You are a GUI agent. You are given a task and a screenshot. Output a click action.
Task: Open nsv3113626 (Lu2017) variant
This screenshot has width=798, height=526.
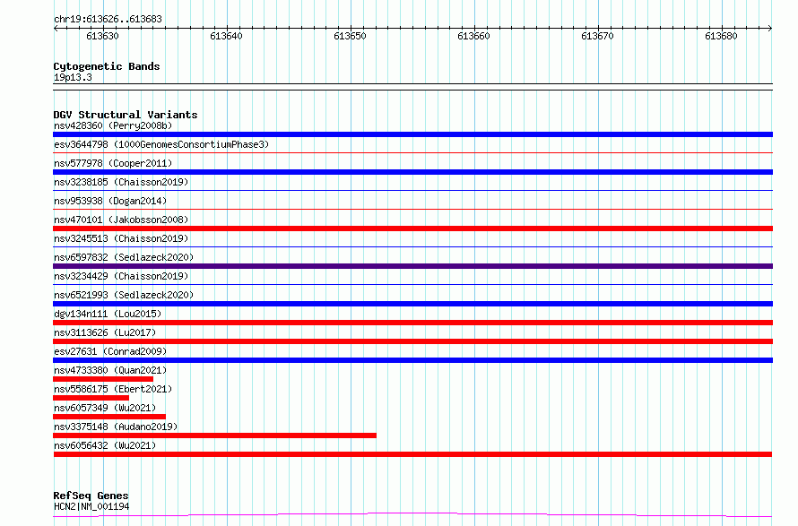coord(105,332)
